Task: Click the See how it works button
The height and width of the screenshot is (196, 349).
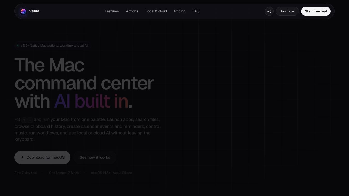Action: (x=95, y=157)
